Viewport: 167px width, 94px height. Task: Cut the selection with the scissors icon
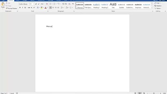click(x=7, y=3)
